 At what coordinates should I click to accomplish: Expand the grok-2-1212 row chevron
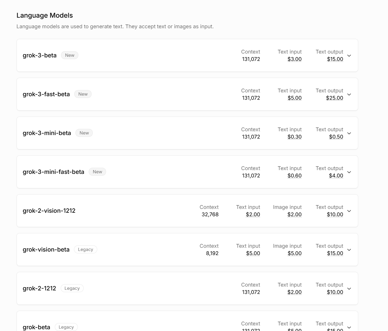349,289
